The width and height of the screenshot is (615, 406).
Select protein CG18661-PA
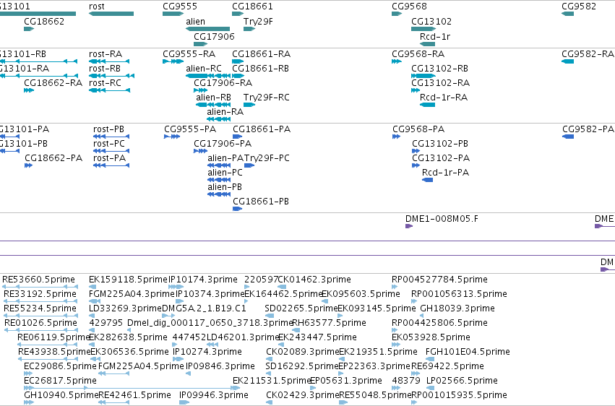(262, 129)
